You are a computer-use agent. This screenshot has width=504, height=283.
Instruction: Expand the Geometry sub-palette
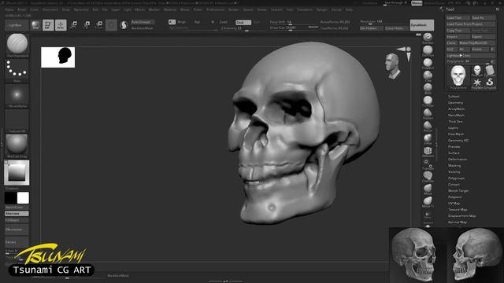click(455, 103)
